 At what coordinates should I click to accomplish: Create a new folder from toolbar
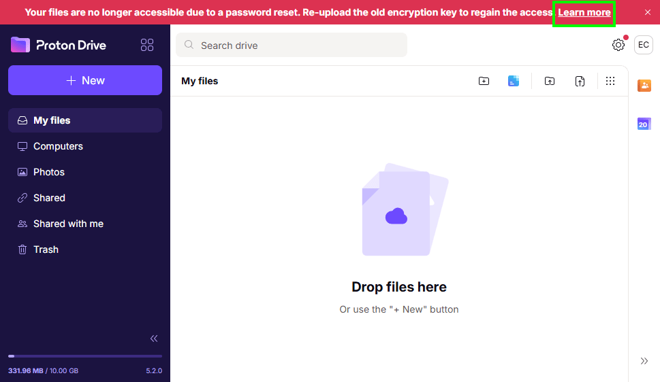pos(484,81)
